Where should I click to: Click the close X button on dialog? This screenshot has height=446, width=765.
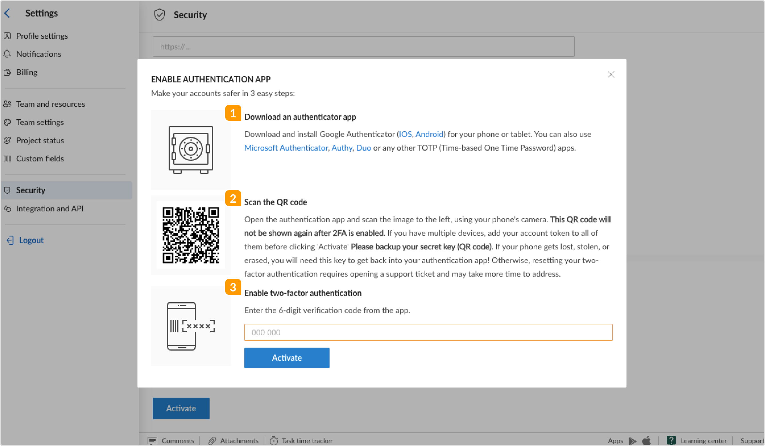tap(611, 74)
